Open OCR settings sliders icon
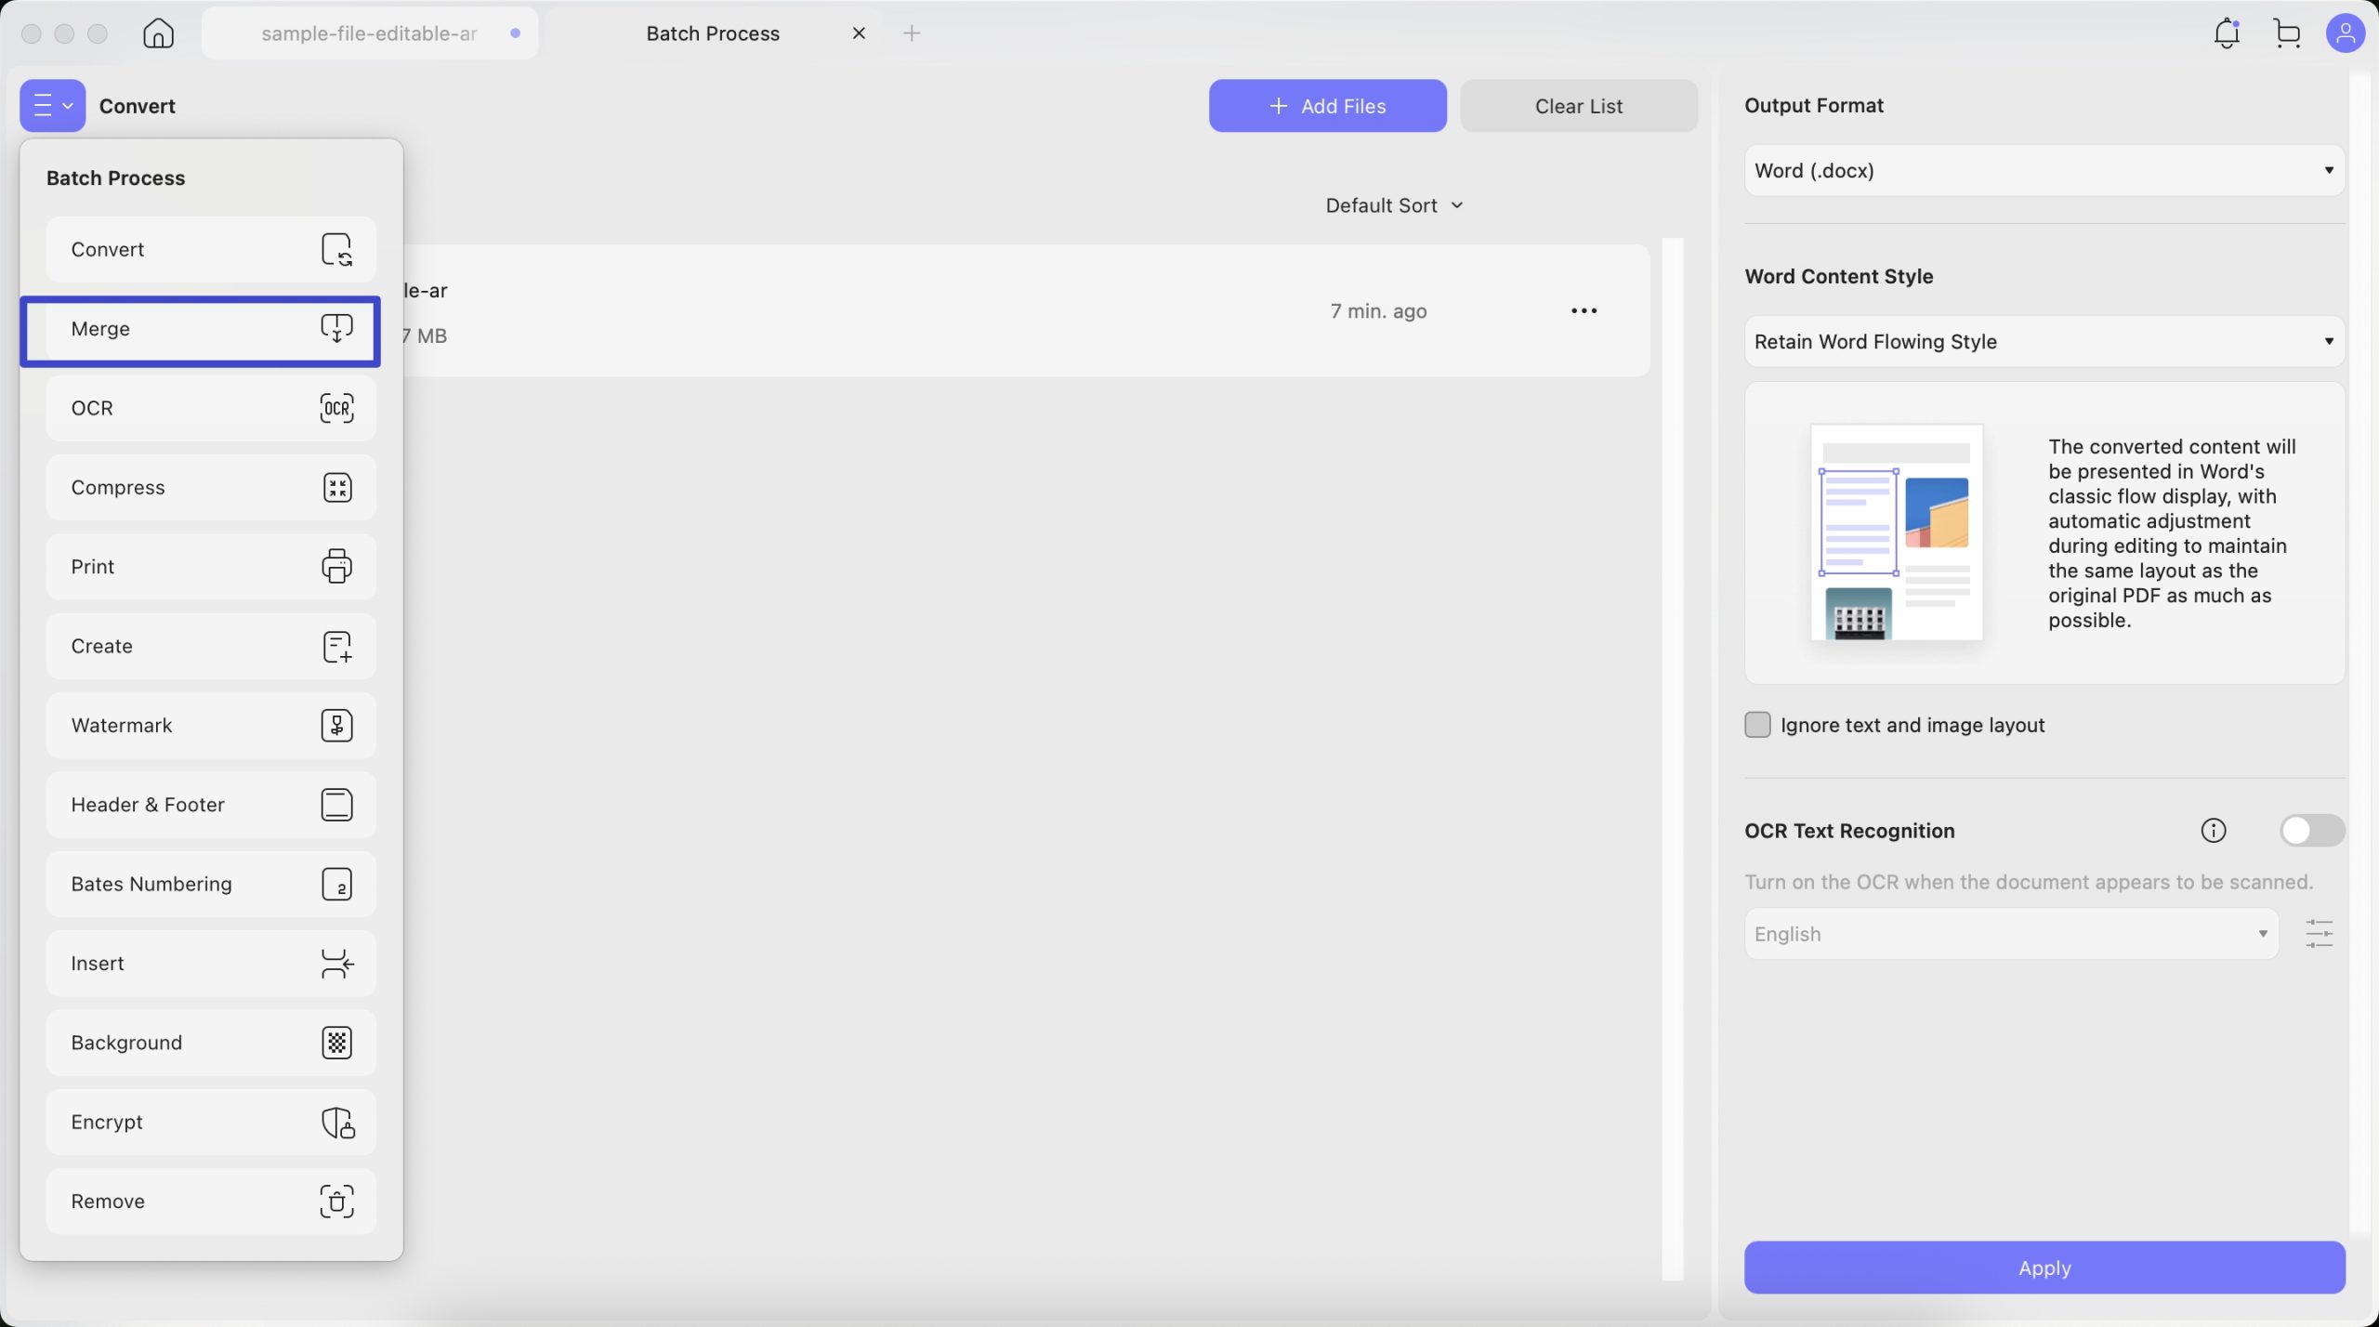2379x1327 pixels. (x=2319, y=934)
